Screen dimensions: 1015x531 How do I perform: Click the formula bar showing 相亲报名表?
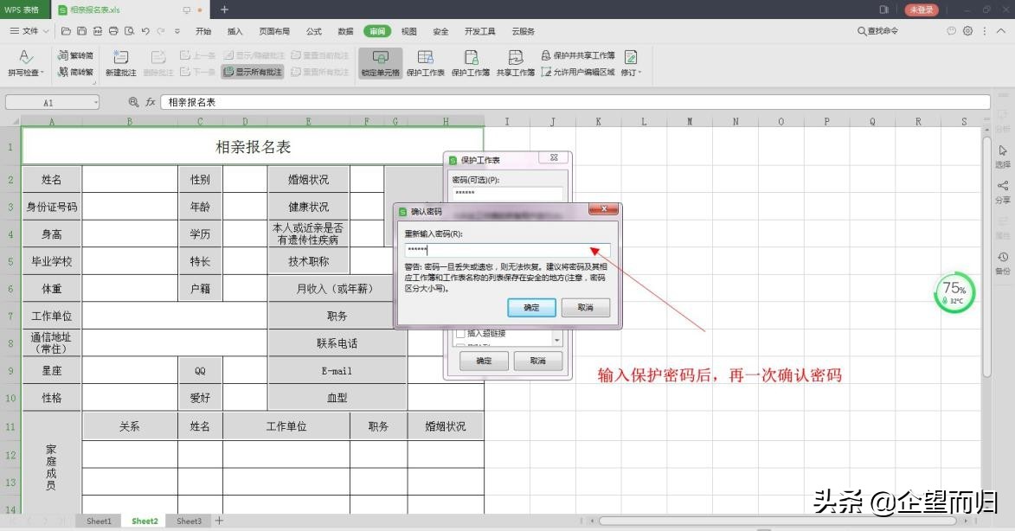coord(575,102)
